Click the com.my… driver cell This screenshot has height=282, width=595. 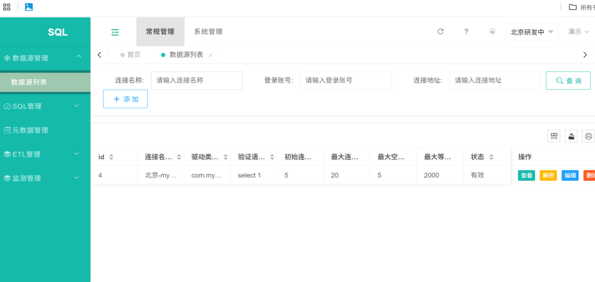[207, 175]
